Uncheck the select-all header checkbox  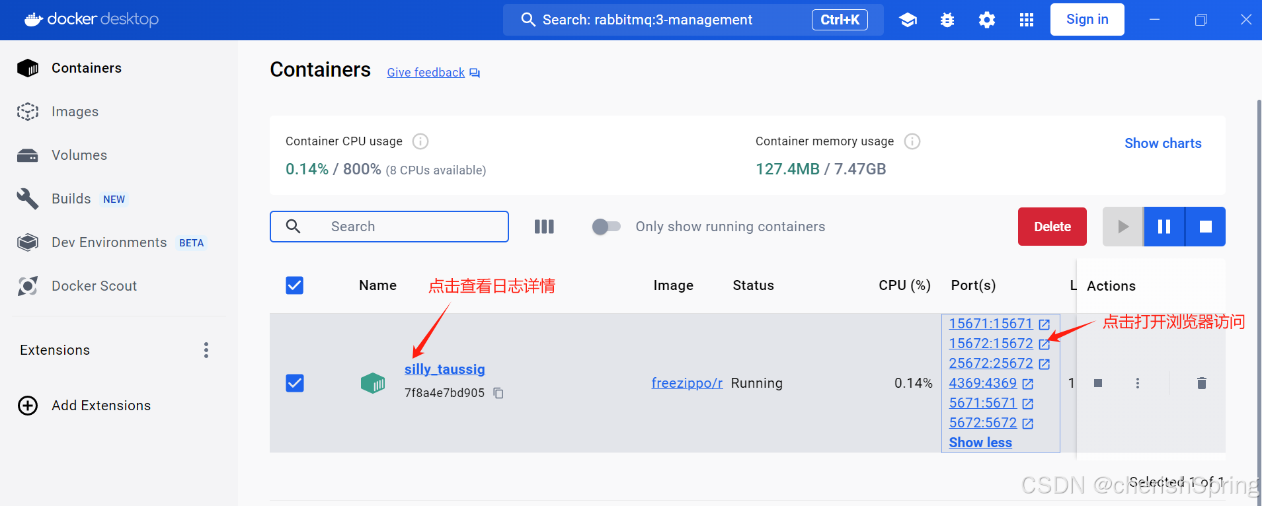pyautogui.click(x=295, y=285)
